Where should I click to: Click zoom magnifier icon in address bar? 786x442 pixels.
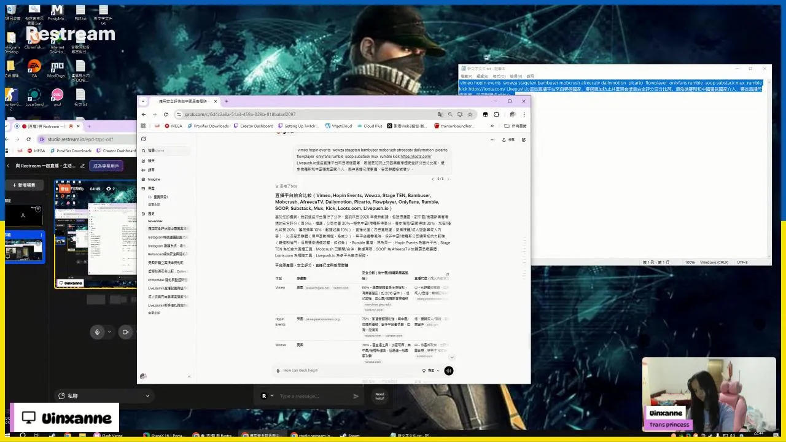(x=450, y=114)
